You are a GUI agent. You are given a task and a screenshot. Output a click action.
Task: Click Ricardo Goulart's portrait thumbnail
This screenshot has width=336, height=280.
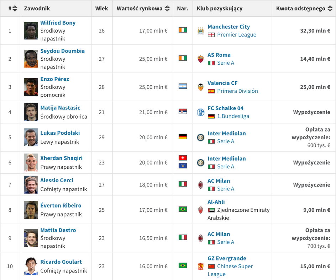pyautogui.click(x=31, y=266)
